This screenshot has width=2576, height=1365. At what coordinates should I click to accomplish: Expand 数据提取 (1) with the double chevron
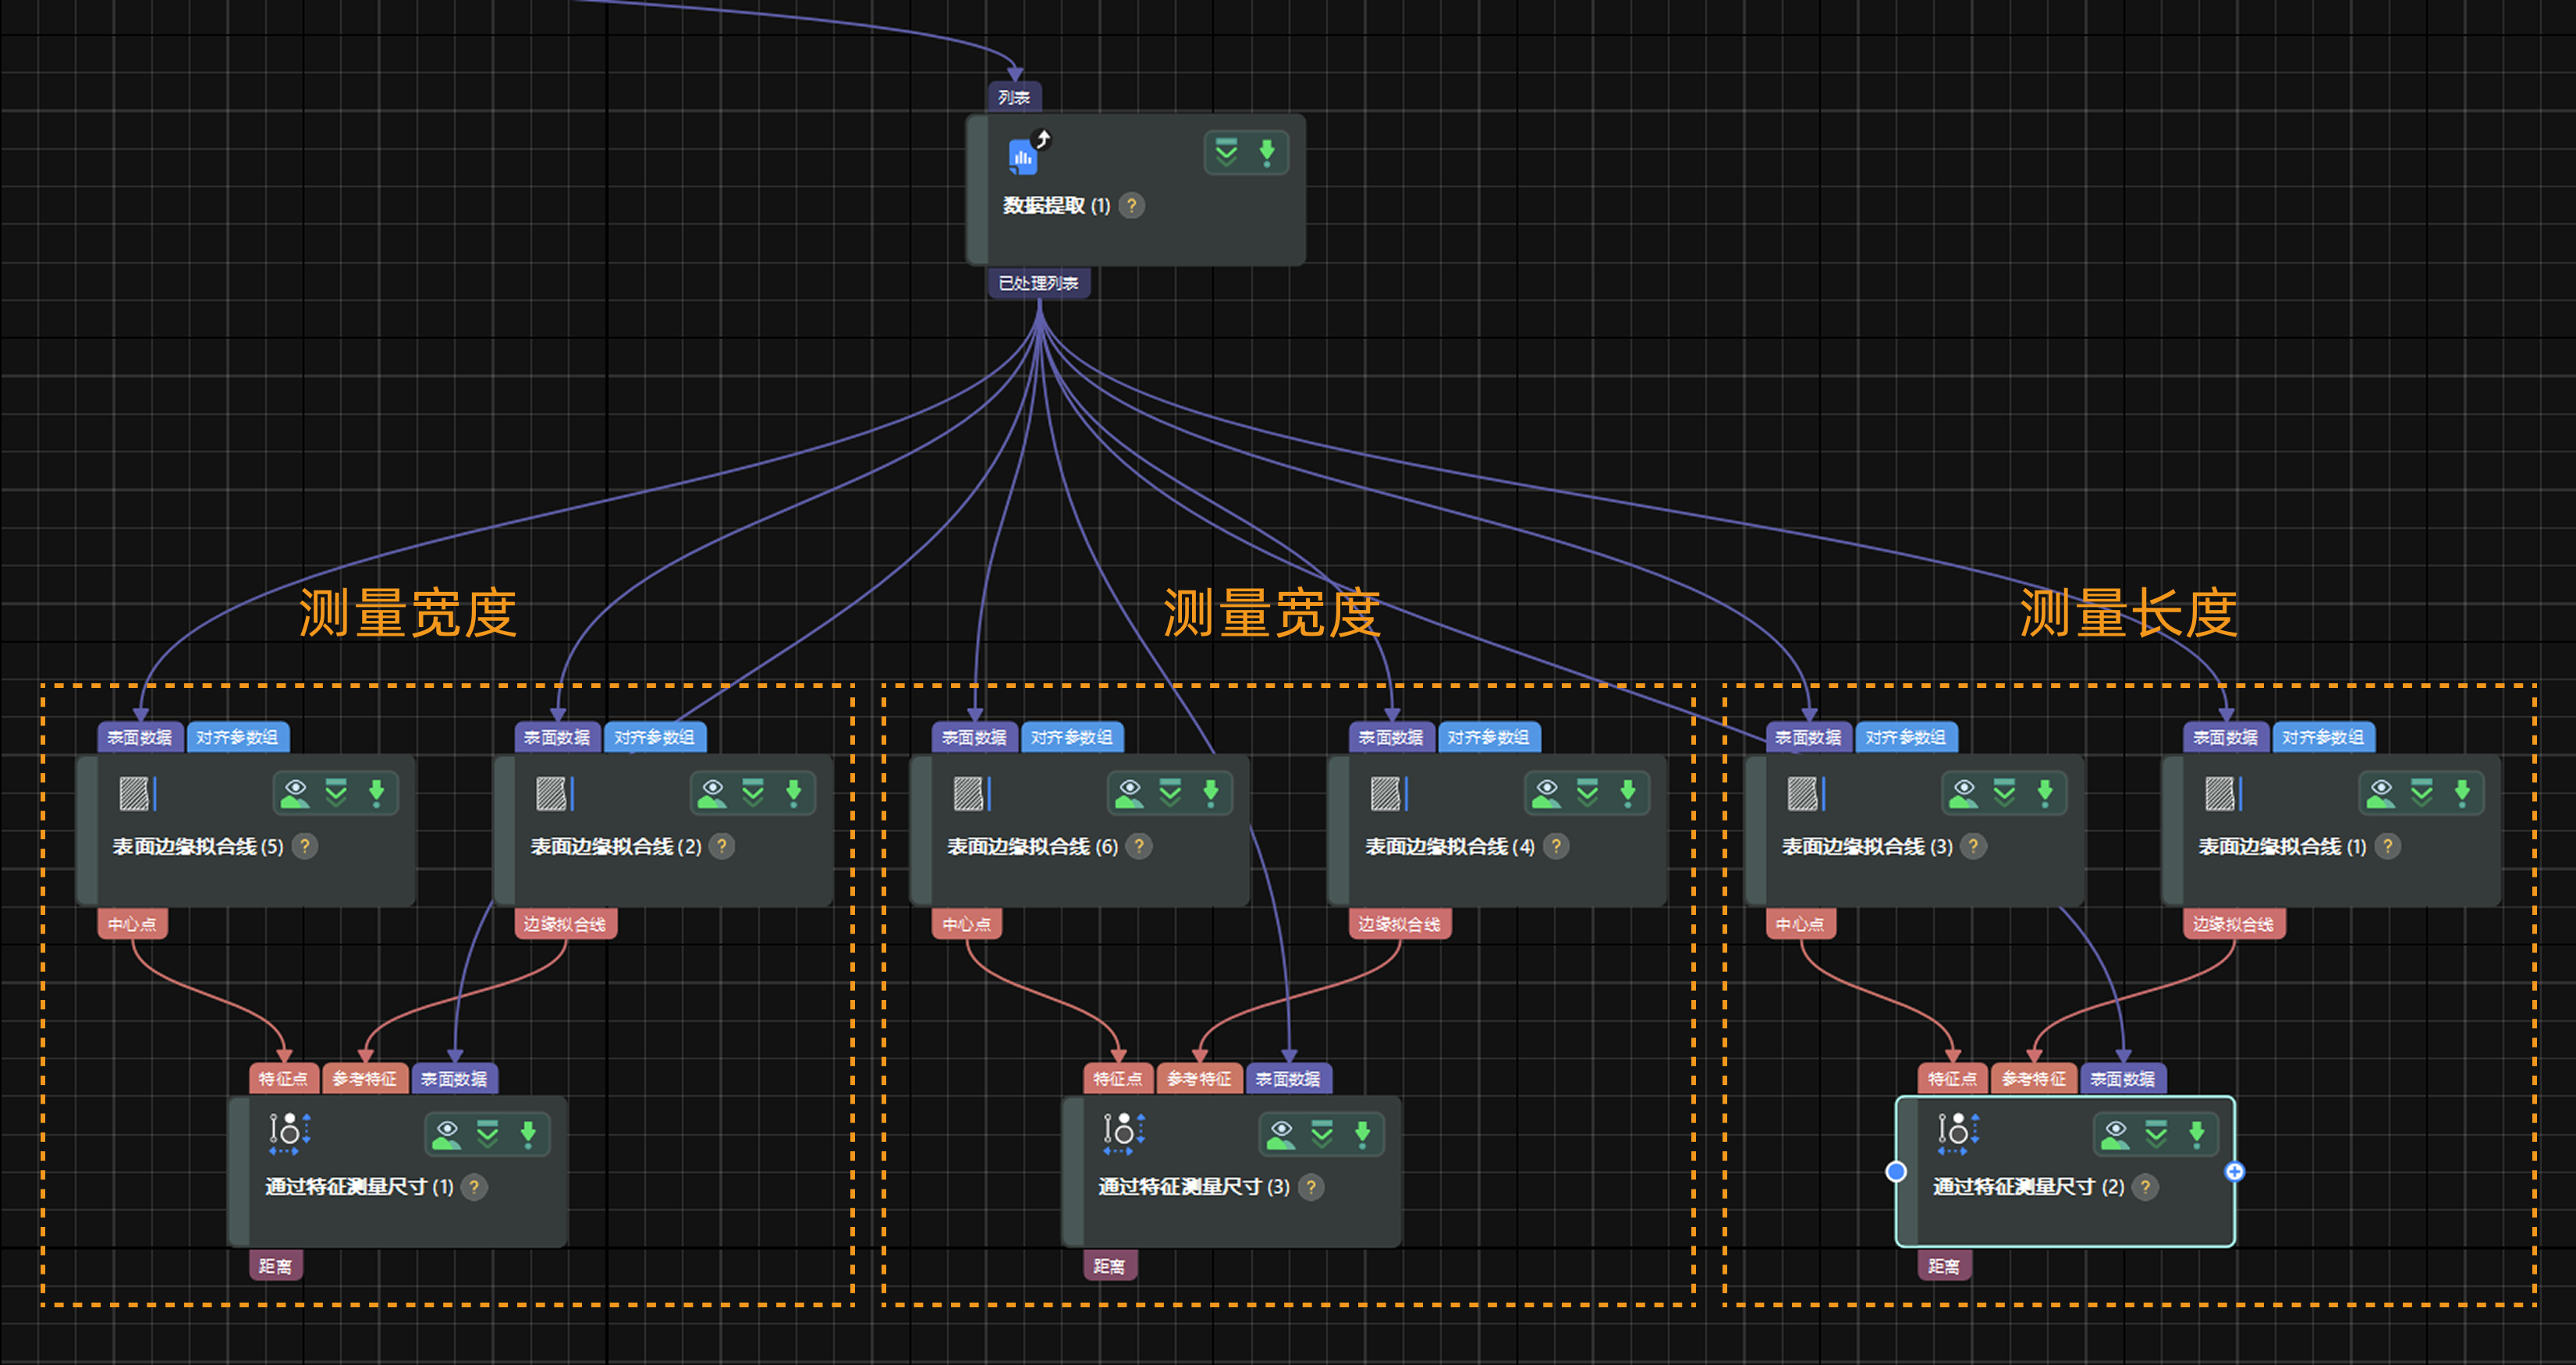(x=1226, y=153)
